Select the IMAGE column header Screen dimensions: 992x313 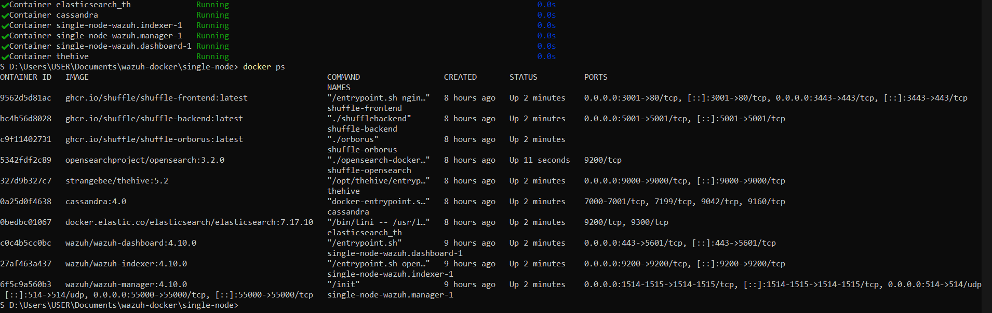tap(77, 77)
